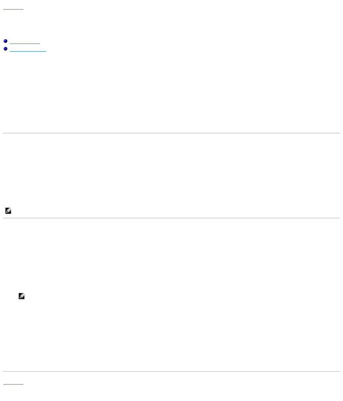Screen dimensions: 343x401
Task: Click the blank area below the bottom link
Action: (x=171, y=394)
